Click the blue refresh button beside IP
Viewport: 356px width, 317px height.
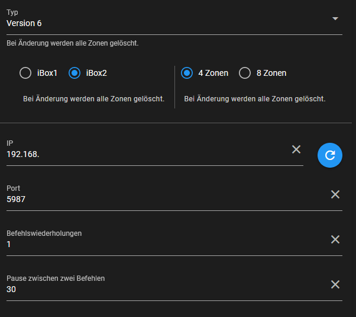329,155
